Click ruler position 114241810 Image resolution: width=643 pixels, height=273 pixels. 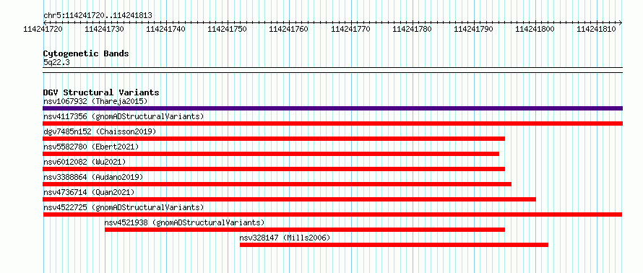tap(597, 29)
